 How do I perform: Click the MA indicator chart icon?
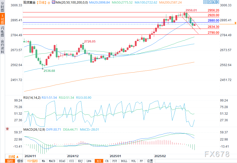tap(53, 2)
